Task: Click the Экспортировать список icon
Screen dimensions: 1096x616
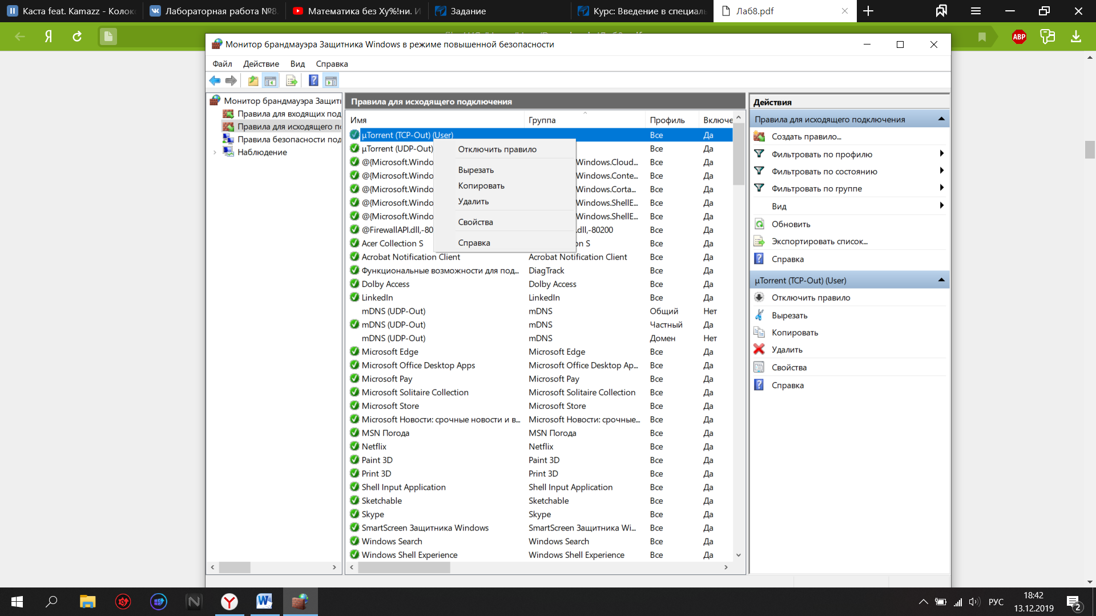Action: pyautogui.click(x=759, y=241)
